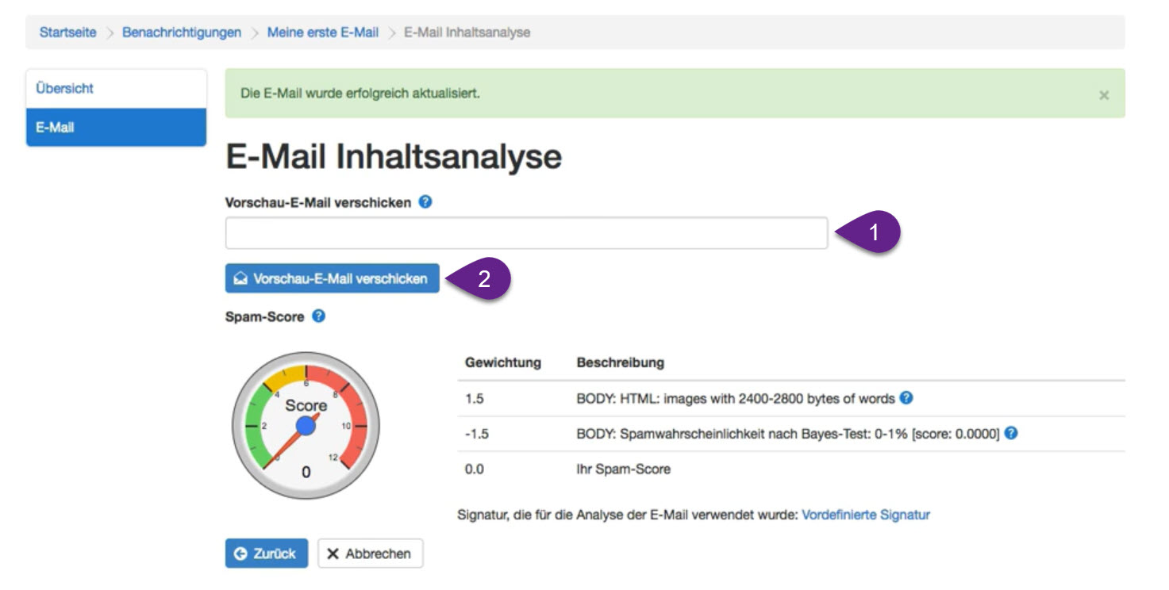Select the 'Ihr Spam-Score' row text
The image size is (1169, 590).
(x=623, y=469)
